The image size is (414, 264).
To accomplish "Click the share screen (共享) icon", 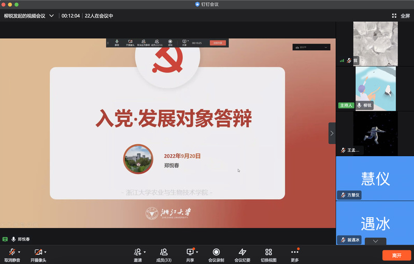I will click(190, 252).
